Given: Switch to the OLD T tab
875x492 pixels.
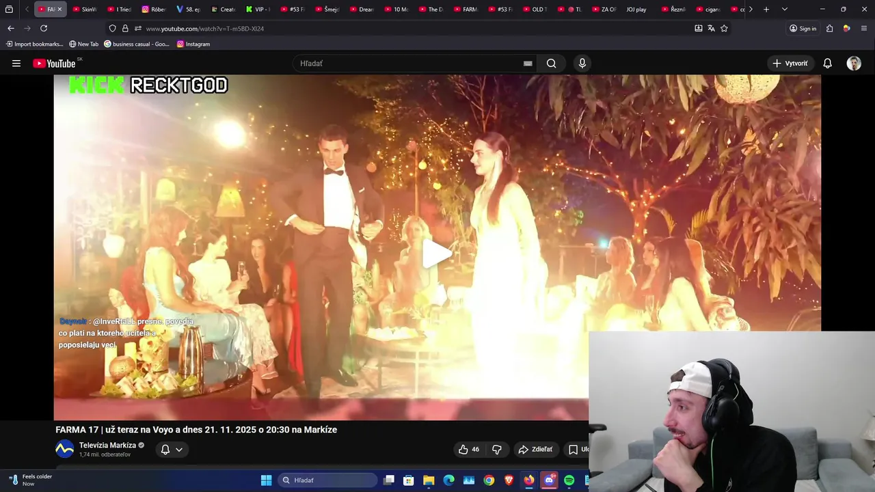Looking at the screenshot, I should [x=535, y=10].
